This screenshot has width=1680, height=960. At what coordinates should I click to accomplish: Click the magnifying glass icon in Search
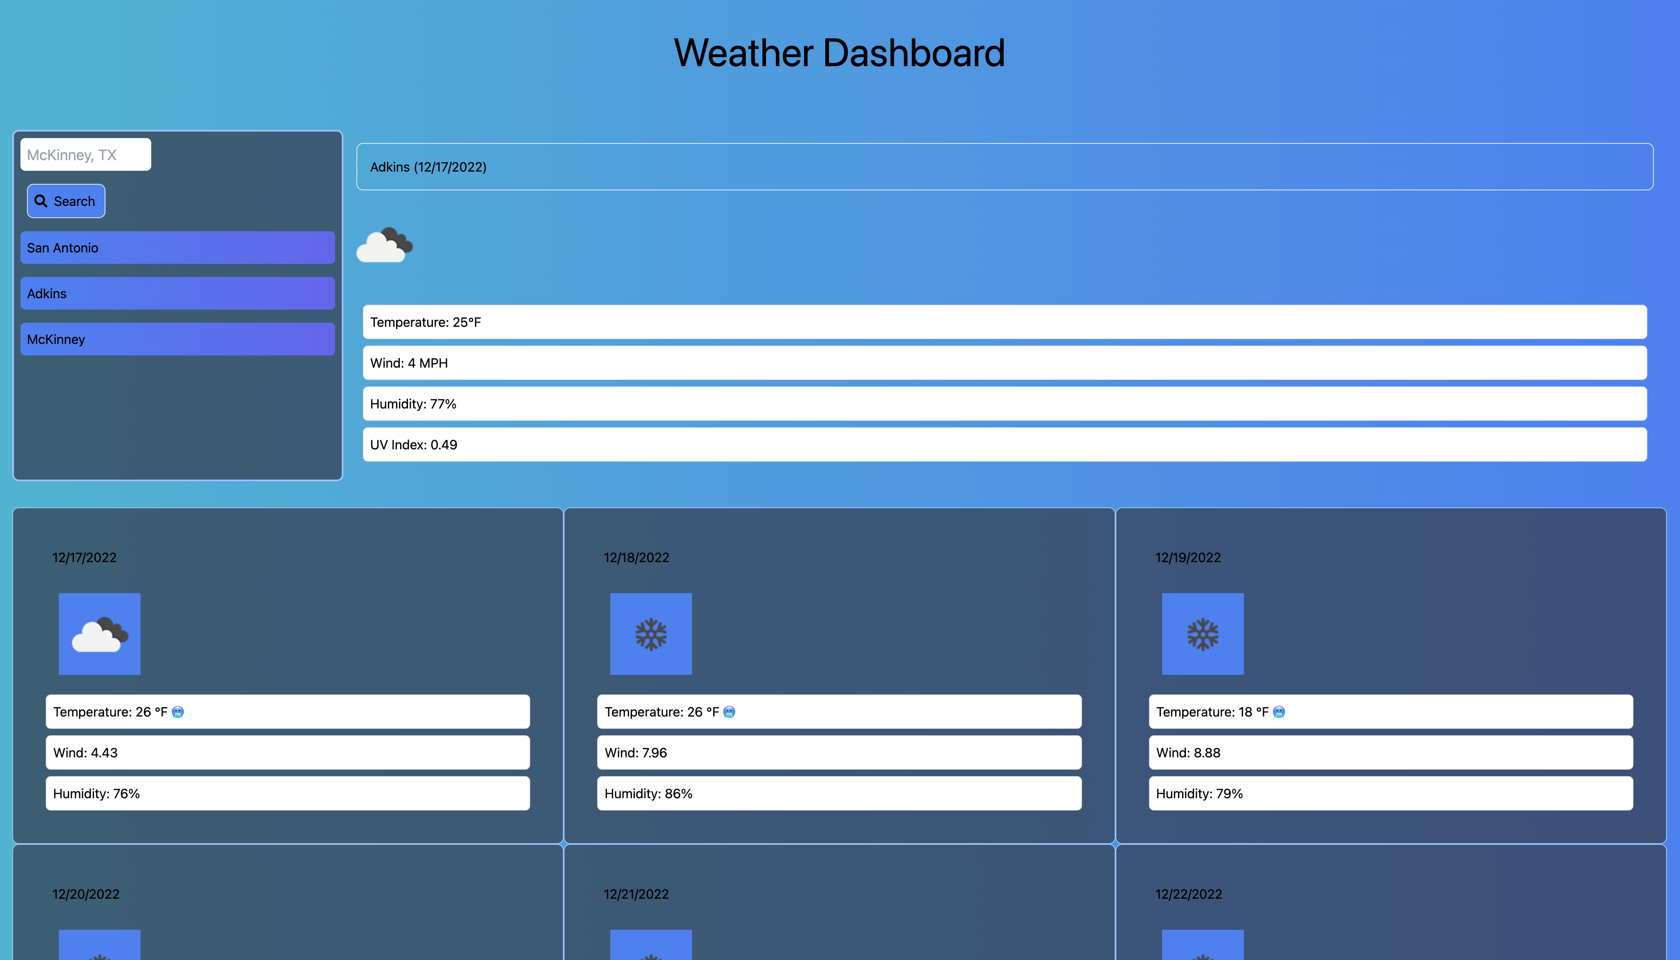(x=41, y=201)
